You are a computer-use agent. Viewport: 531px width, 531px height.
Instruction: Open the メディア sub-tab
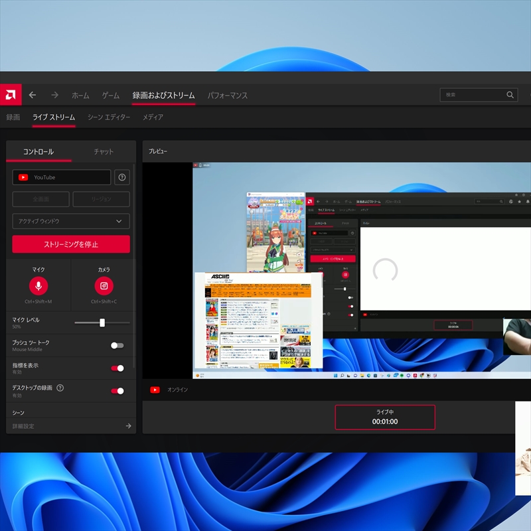(x=153, y=117)
